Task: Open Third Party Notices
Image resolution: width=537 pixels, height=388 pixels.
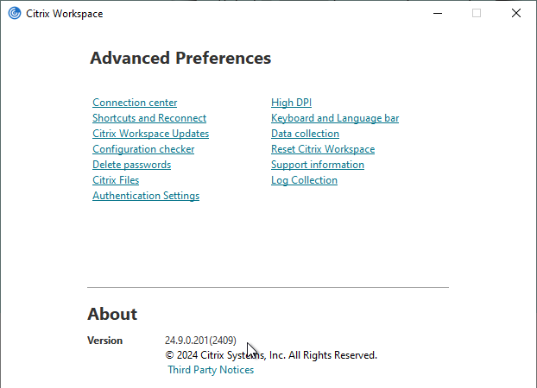Action: coord(211,370)
